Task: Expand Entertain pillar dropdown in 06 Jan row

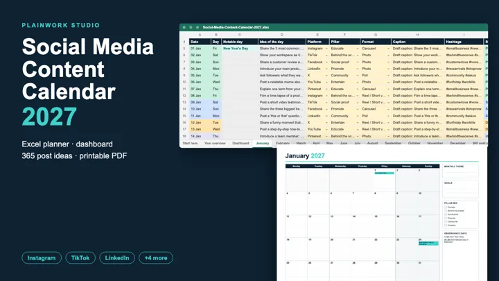Action: pos(358,82)
